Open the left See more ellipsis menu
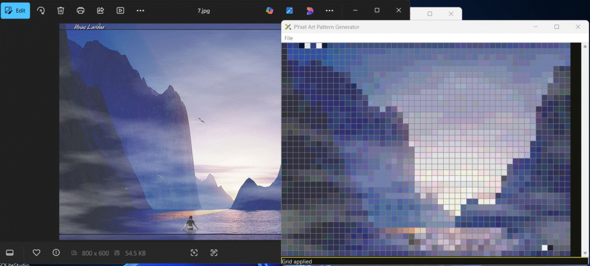Screen dimensions: 590x266 pos(141,10)
